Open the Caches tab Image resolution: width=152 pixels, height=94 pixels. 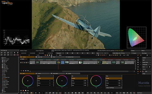(x=73, y=73)
